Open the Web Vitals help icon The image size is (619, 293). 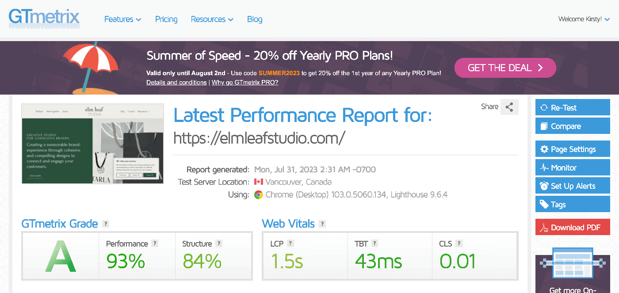click(322, 224)
